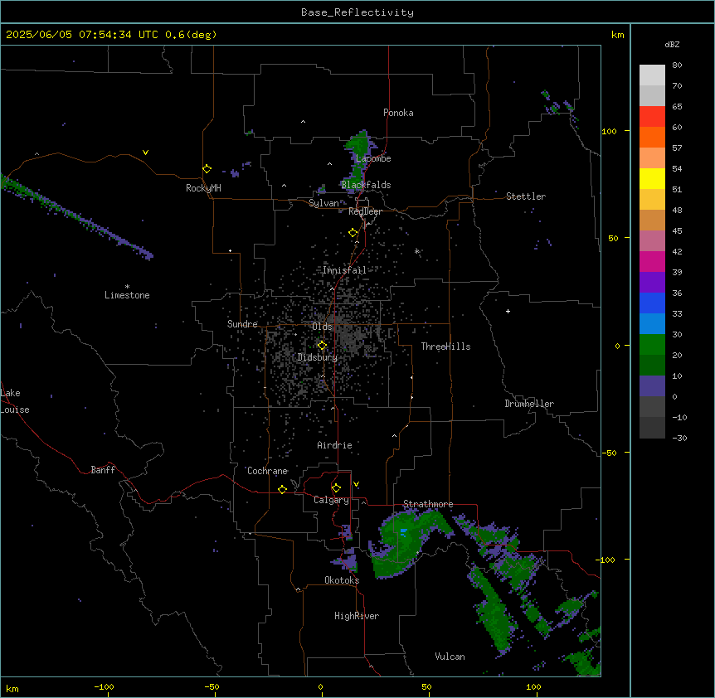
Task: Click the Okotoks town label
Action: (x=342, y=580)
